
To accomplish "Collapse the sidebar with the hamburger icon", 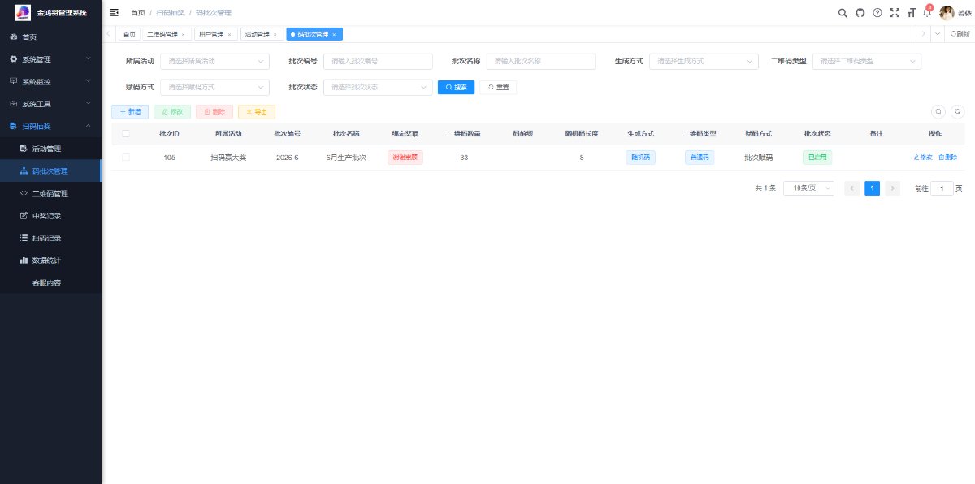I will [x=114, y=12].
